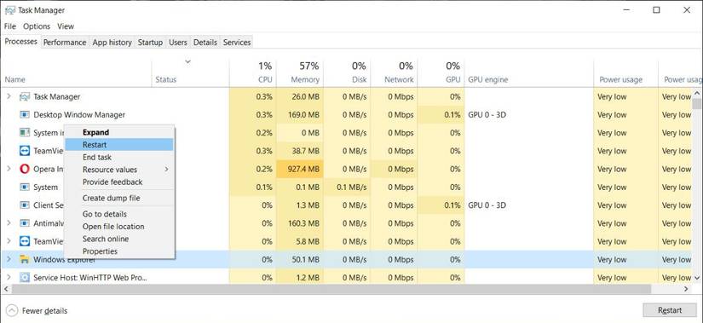Open the File menu
This screenshot has height=323, width=703.
pyautogui.click(x=10, y=26)
